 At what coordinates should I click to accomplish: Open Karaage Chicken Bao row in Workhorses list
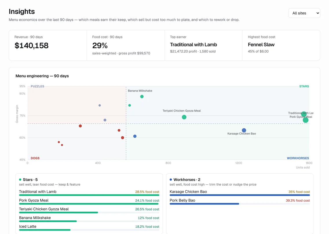click(x=240, y=193)
